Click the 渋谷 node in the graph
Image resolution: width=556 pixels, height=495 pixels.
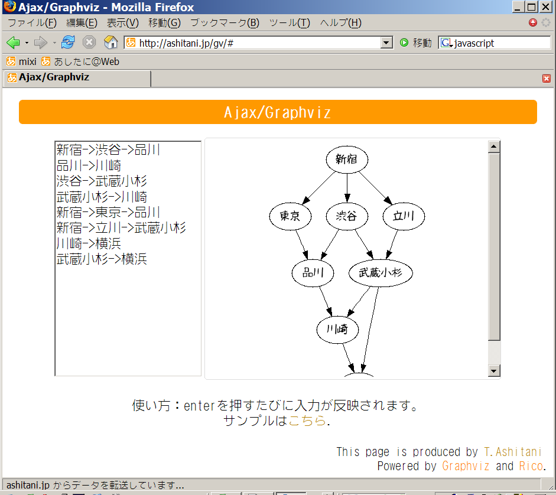(x=347, y=216)
